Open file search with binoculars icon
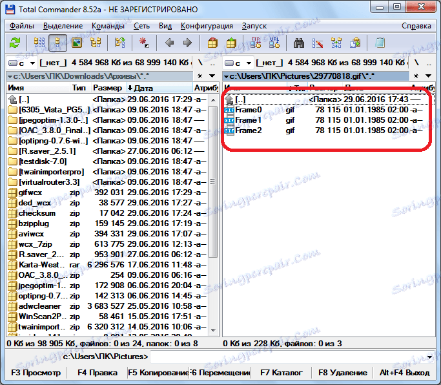441x385 pixels. pyautogui.click(x=299, y=43)
